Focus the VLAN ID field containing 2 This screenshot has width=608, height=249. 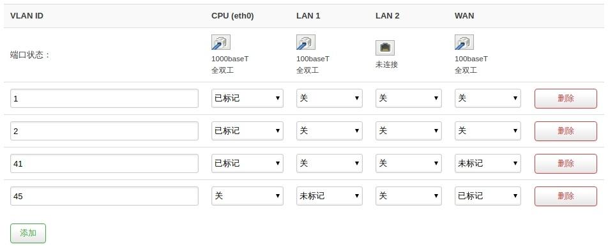104,131
